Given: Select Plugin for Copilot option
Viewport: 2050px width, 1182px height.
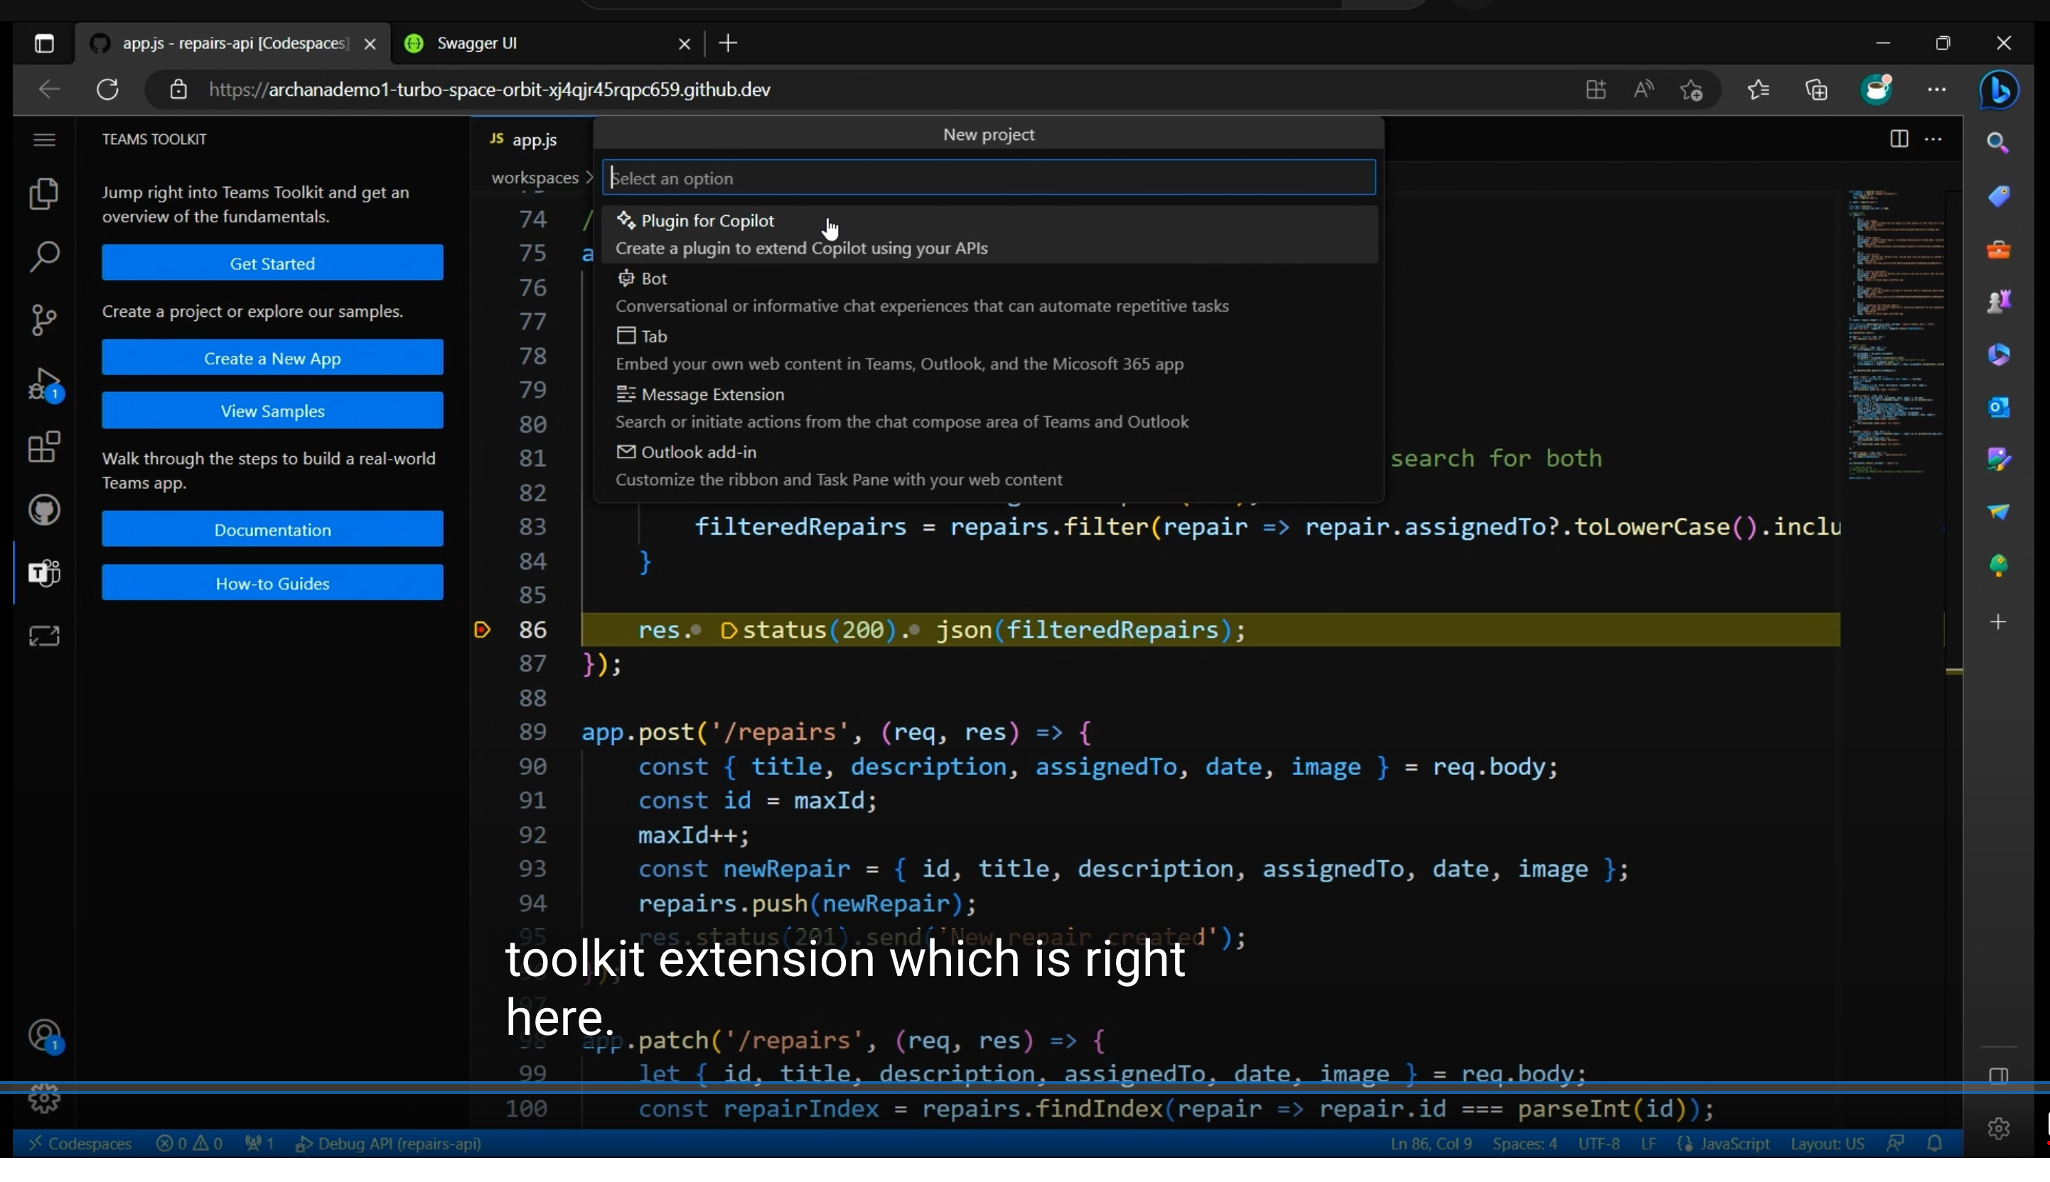Looking at the screenshot, I should 989,234.
